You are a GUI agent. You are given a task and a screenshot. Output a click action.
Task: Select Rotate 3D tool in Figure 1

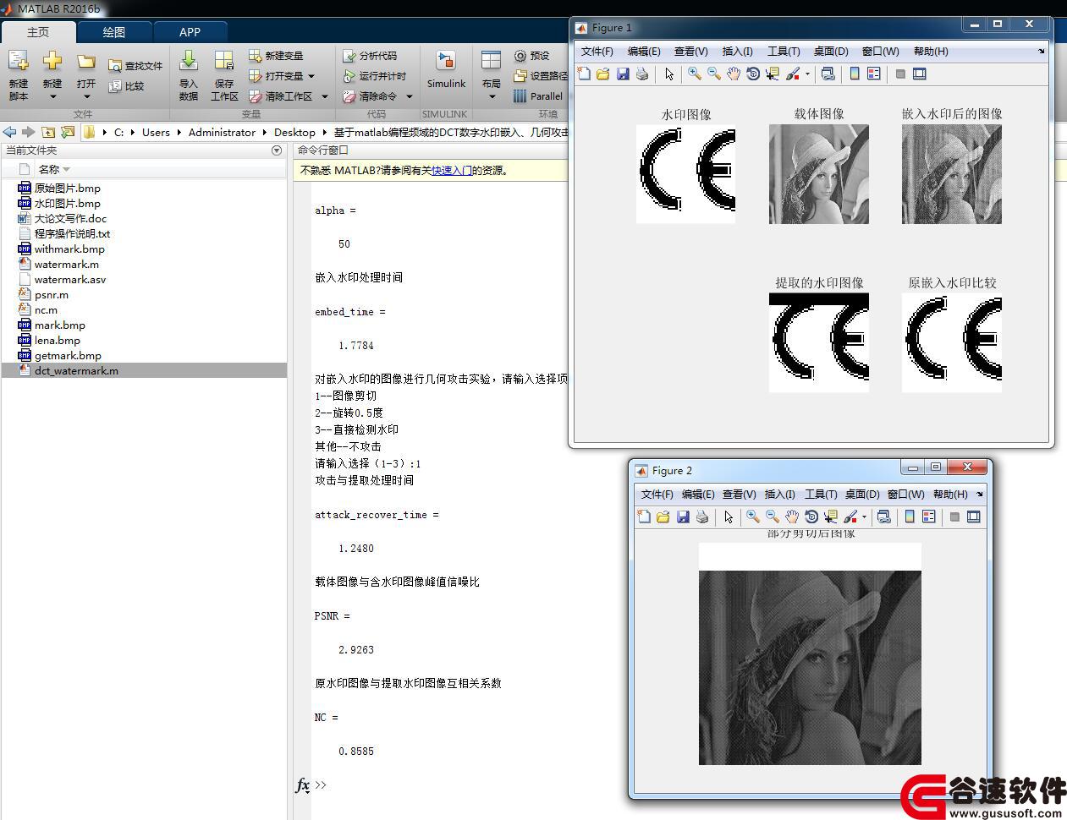click(753, 74)
